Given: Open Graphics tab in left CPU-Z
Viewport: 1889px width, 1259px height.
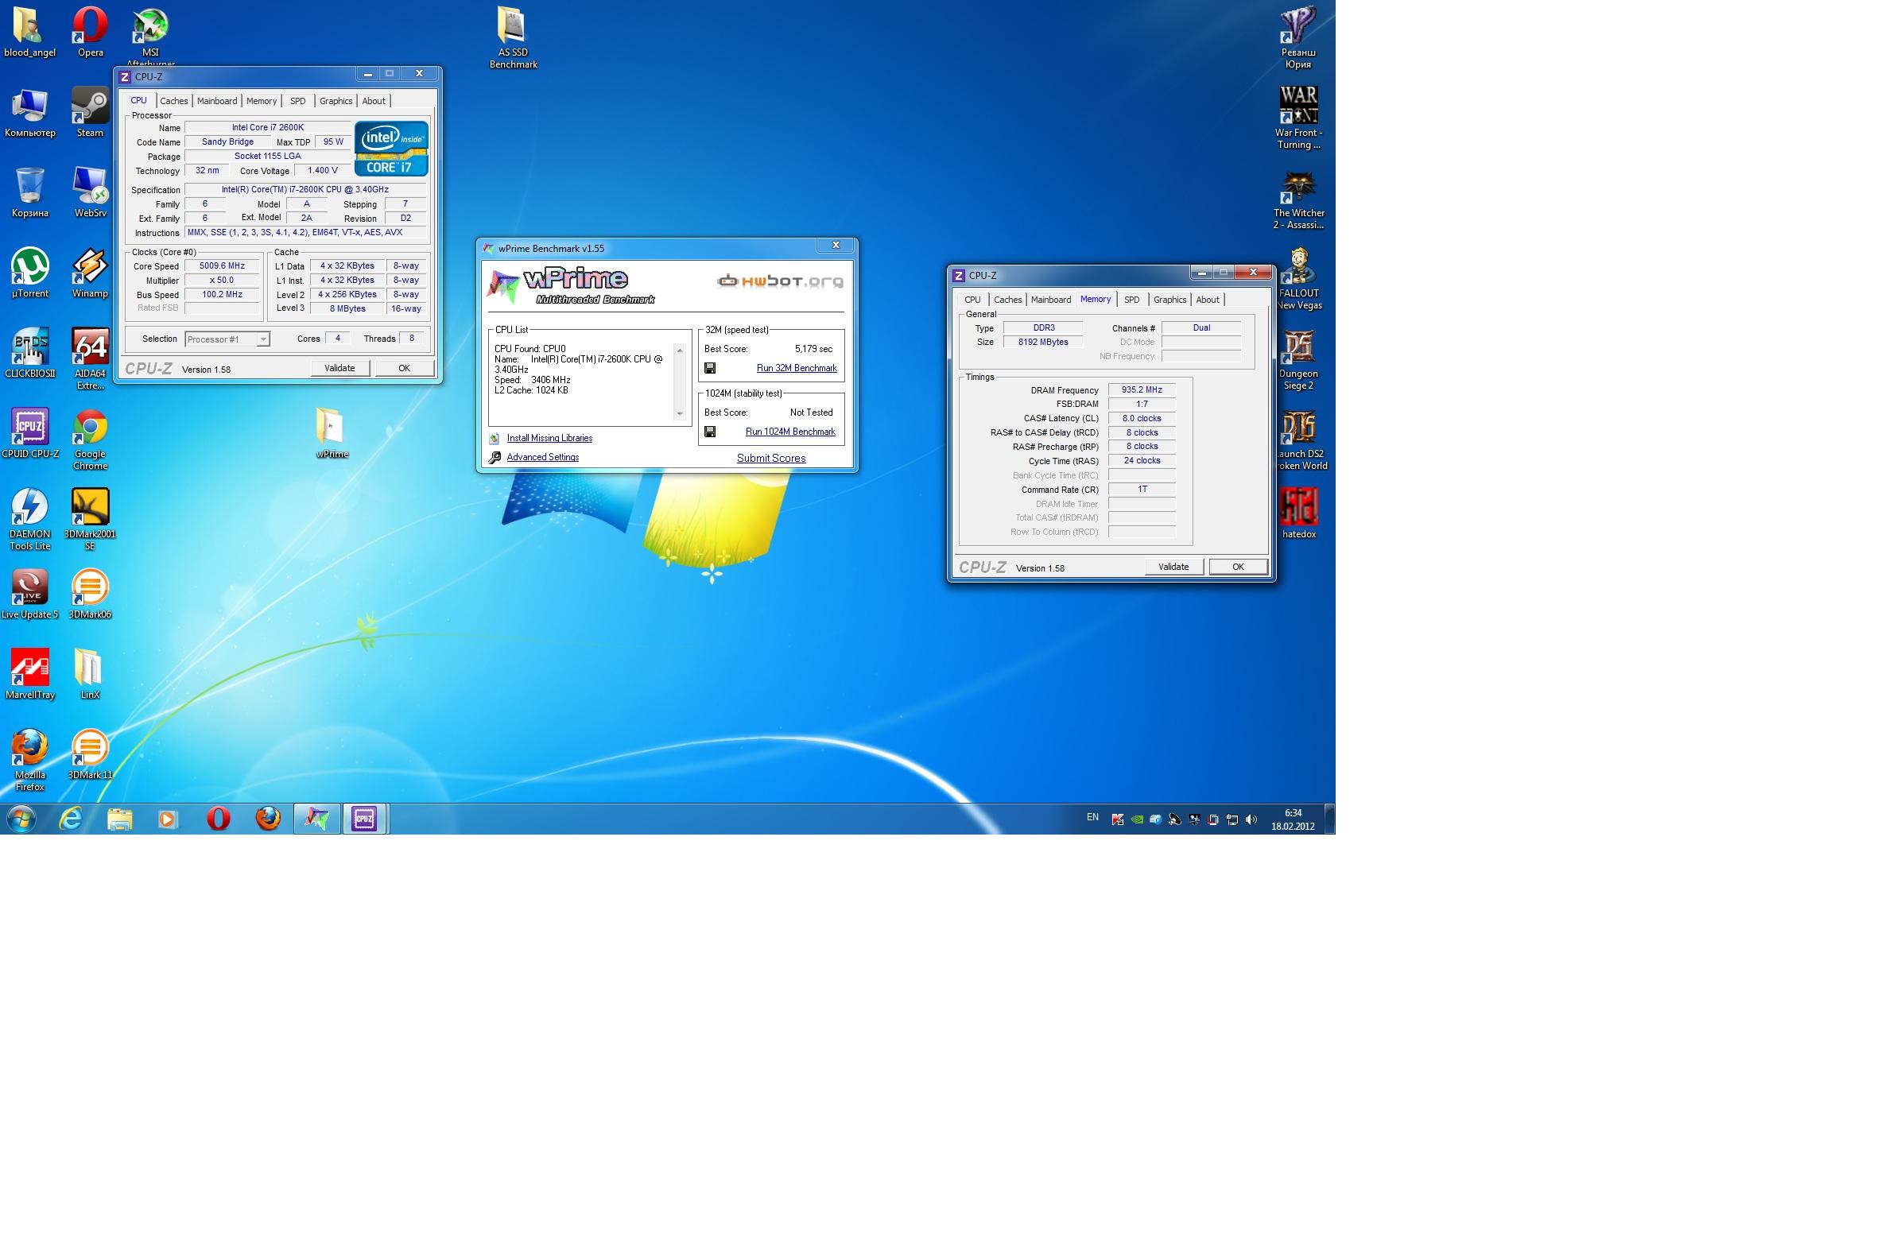Looking at the screenshot, I should pyautogui.click(x=336, y=101).
